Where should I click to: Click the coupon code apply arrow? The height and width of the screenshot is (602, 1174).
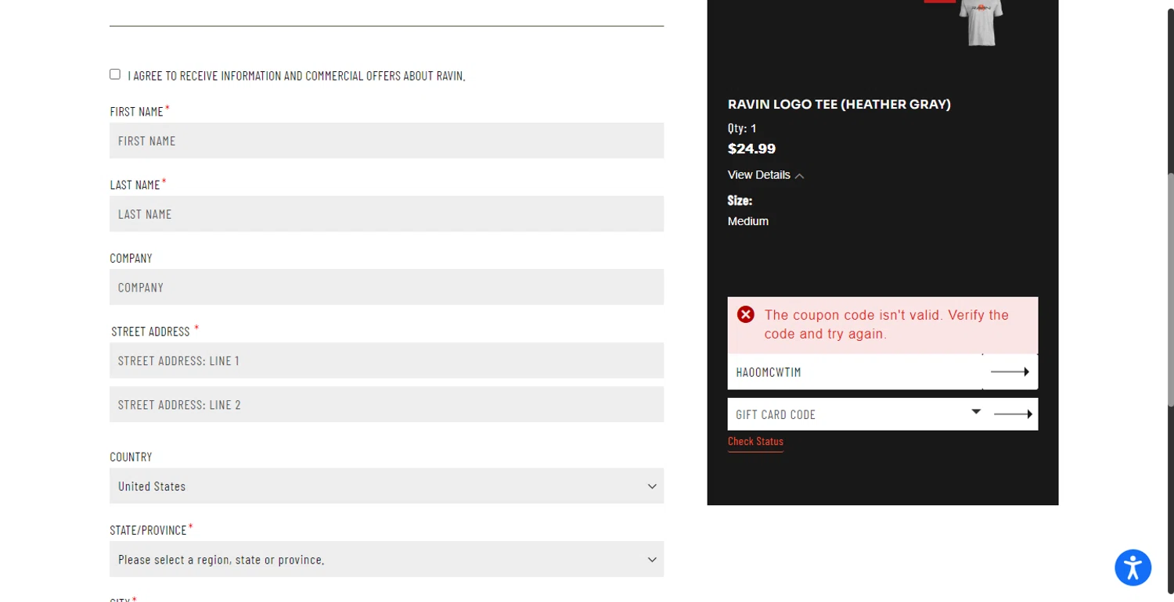1010,372
